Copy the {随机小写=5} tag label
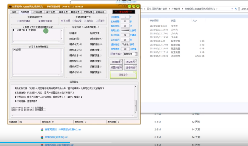 pyautogui.click(x=76, y=72)
